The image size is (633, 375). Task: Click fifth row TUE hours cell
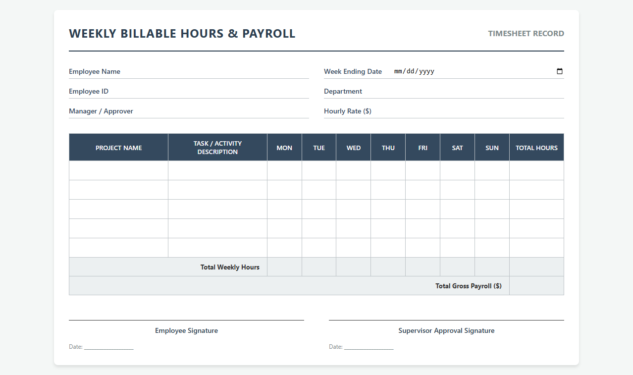[319, 248]
